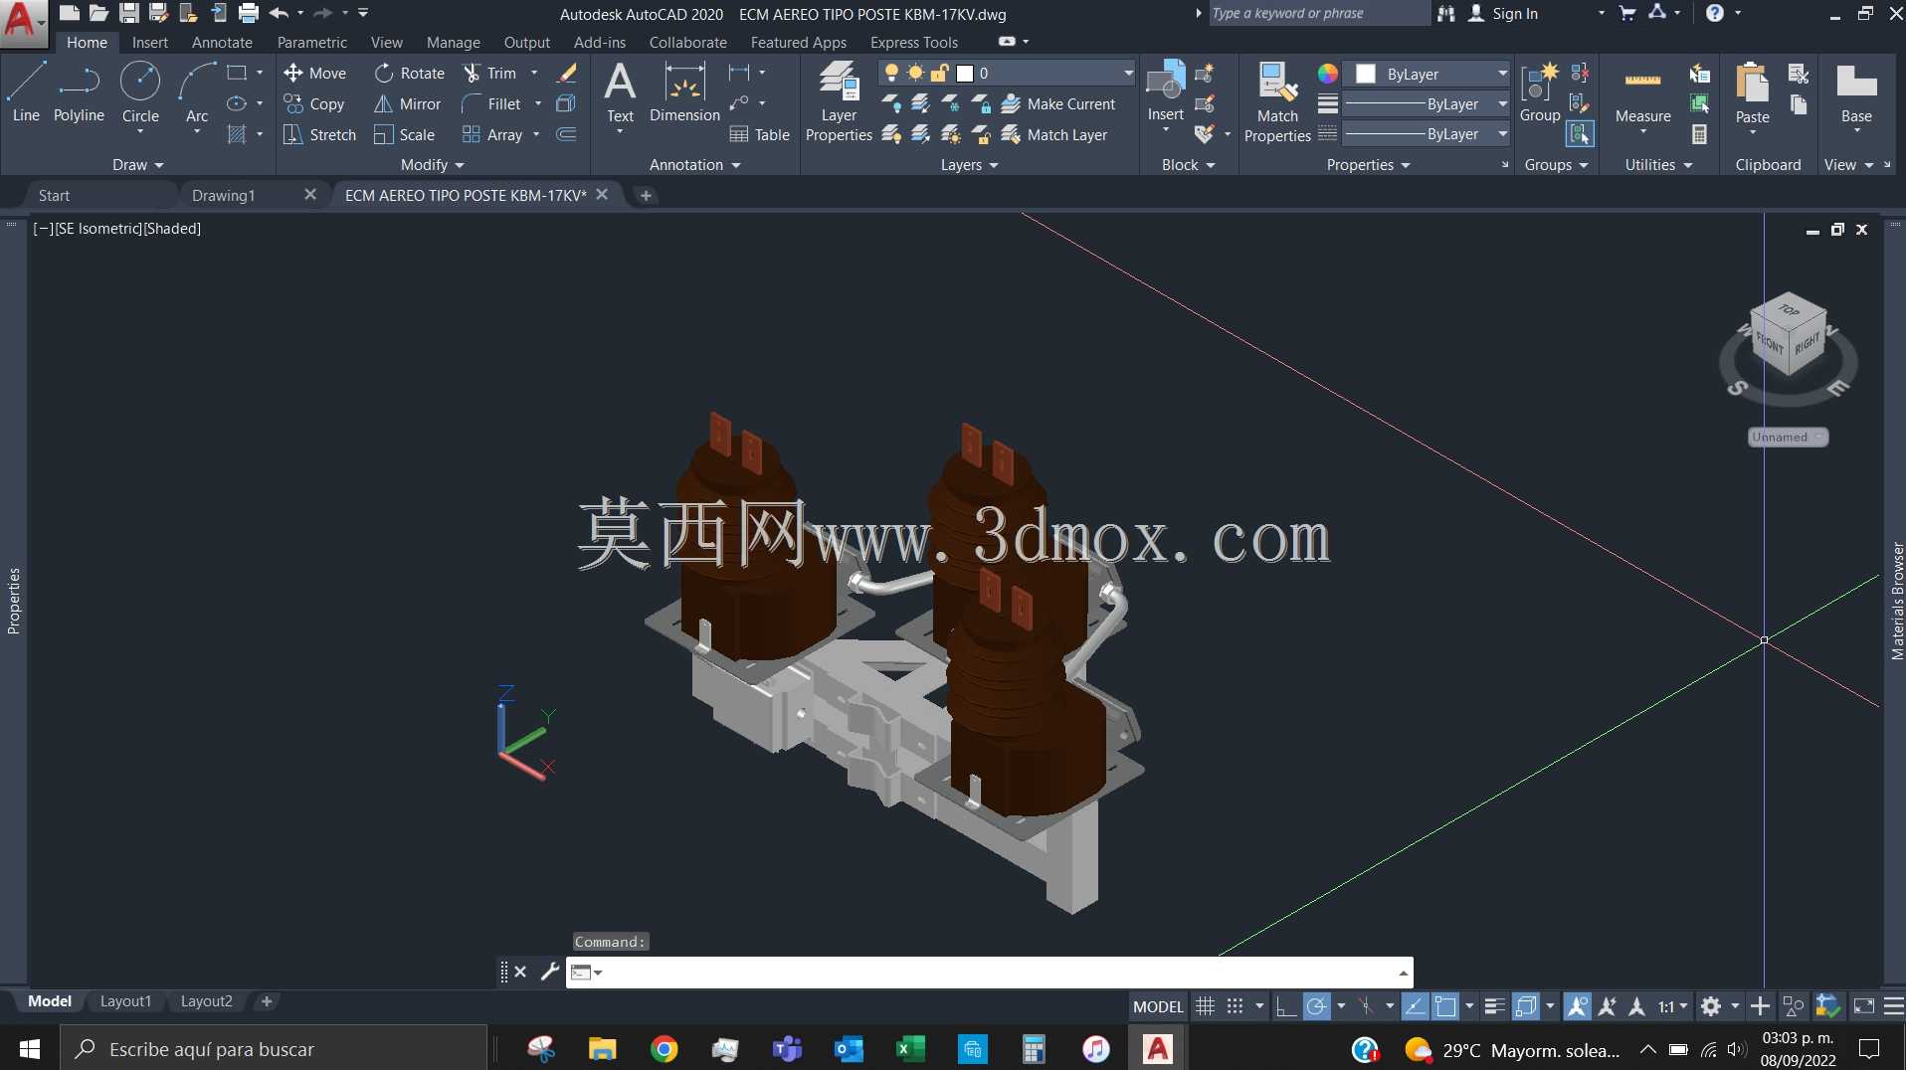Insert a Table object
This screenshot has width=1906, height=1070.
(760, 134)
